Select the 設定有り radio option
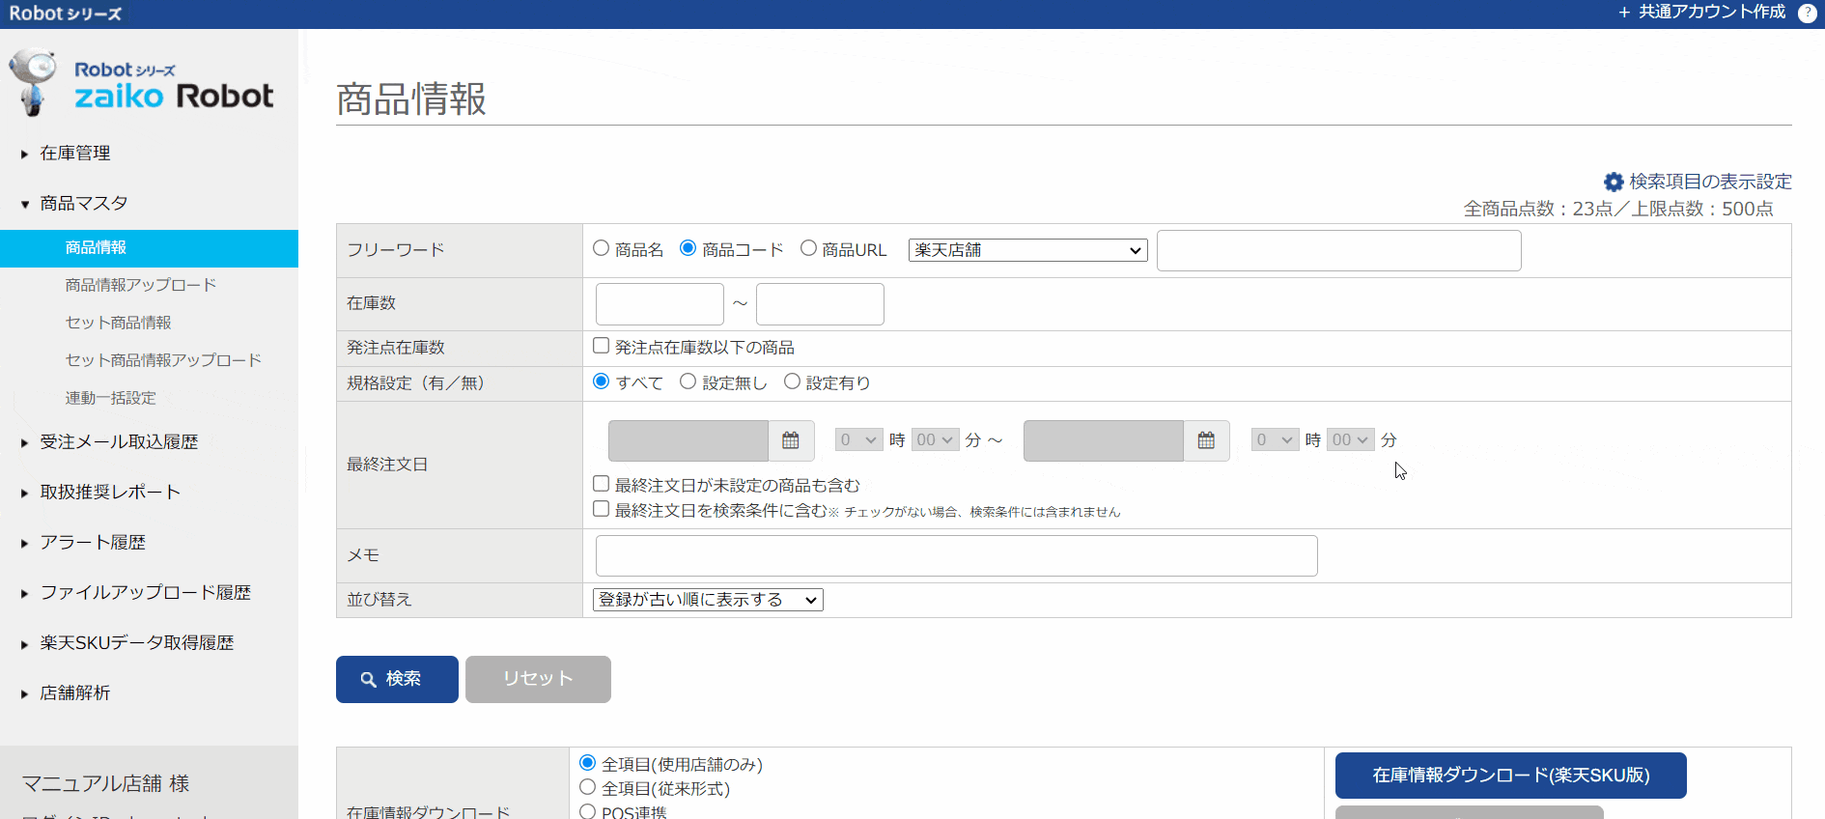Screen dimensions: 1825x819 (x=793, y=381)
